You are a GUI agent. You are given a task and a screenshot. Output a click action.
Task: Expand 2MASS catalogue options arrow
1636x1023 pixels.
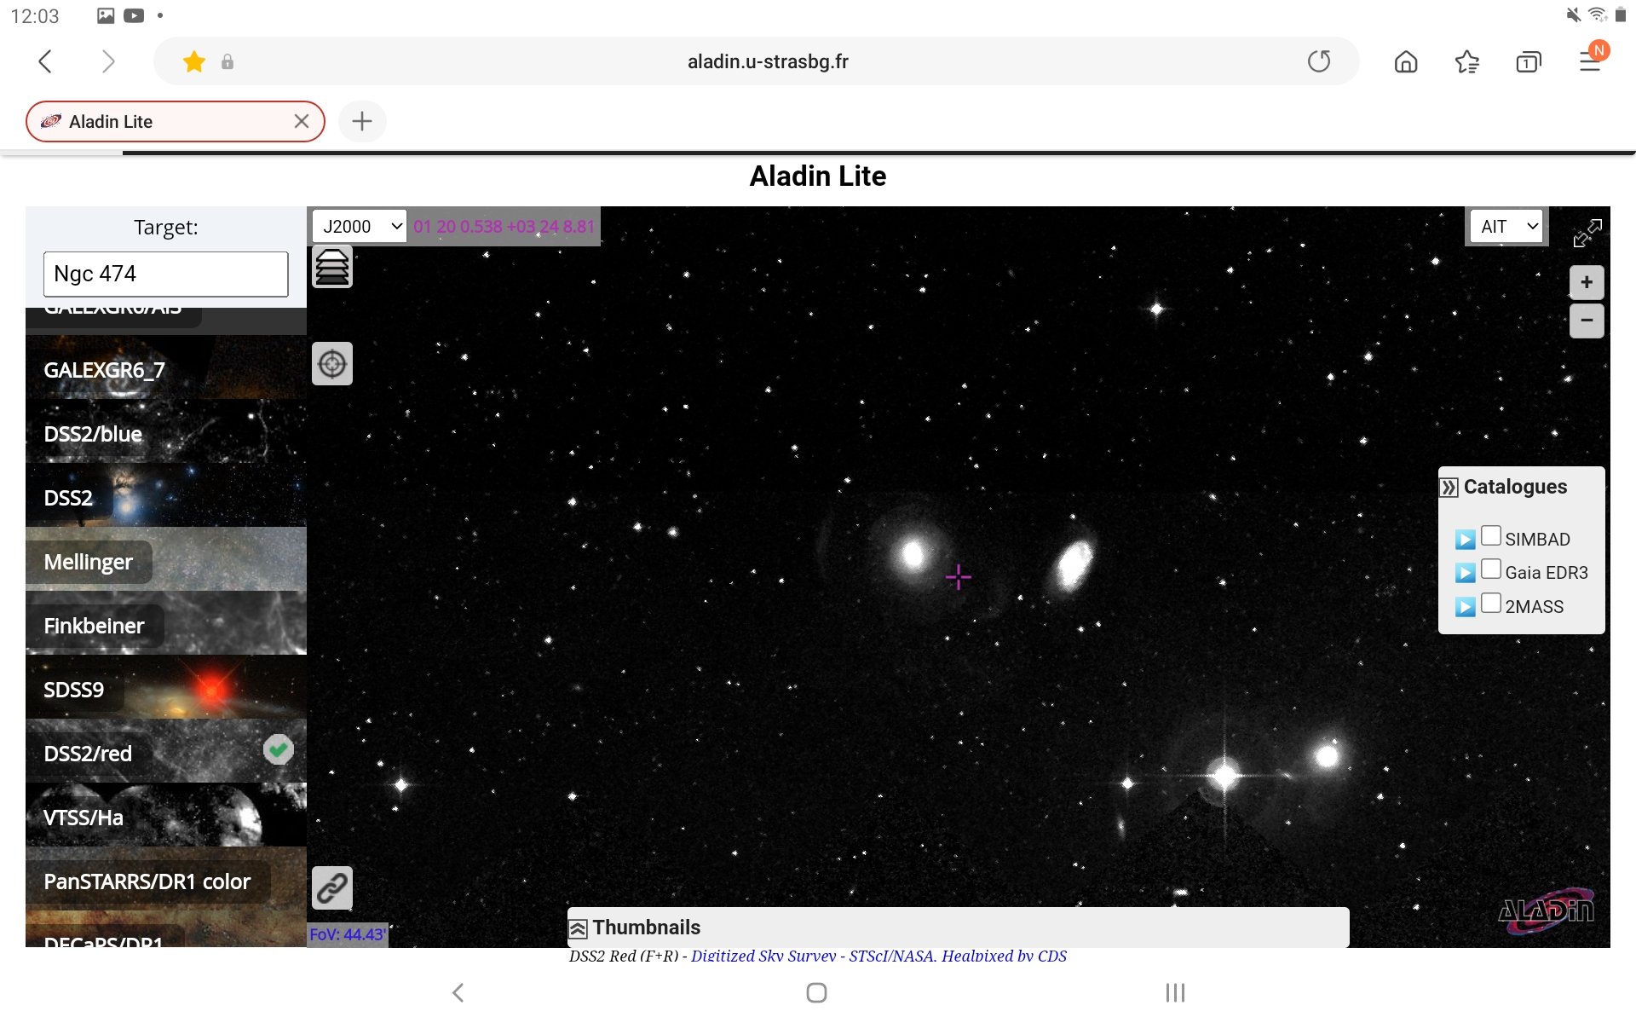[x=1465, y=607]
